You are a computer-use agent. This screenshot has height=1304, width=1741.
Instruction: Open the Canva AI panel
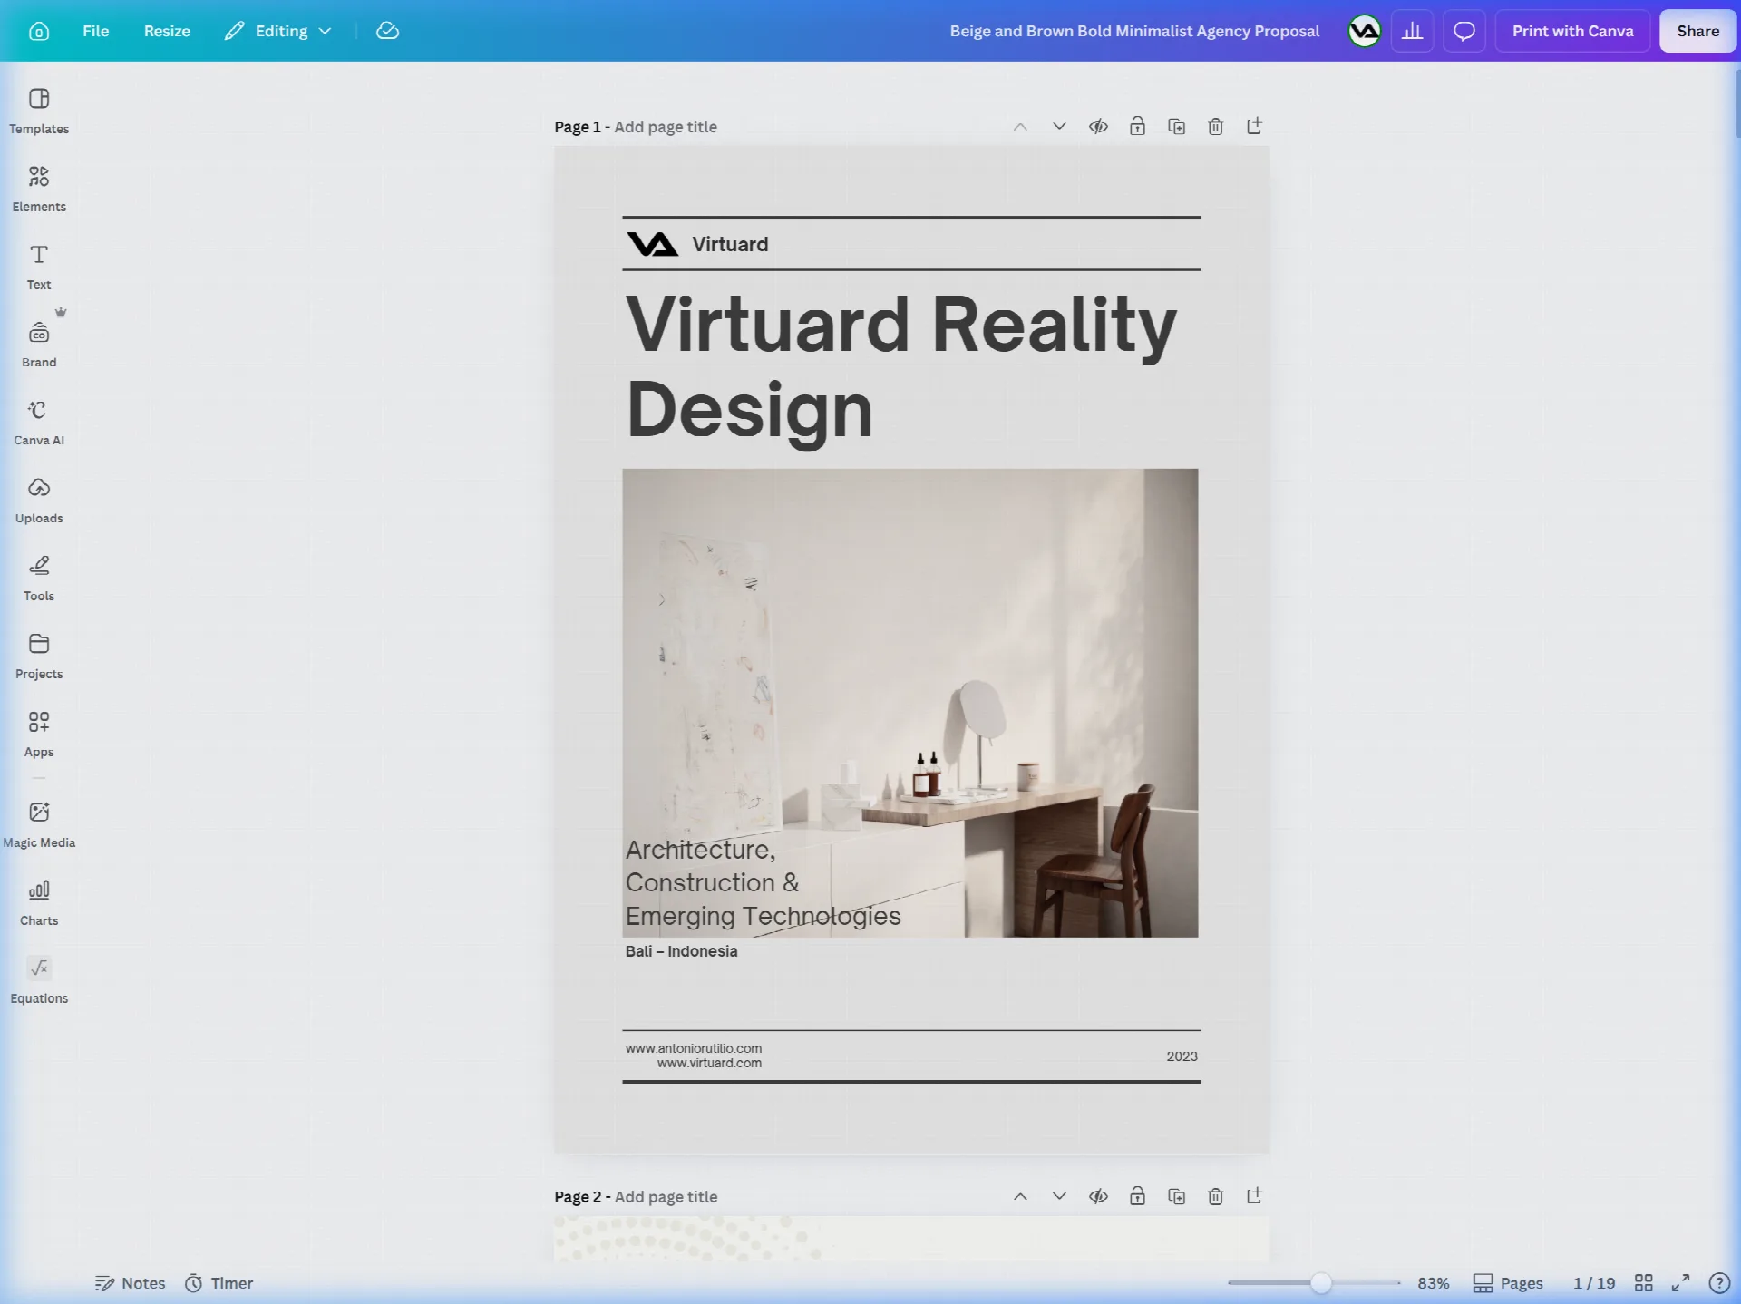[x=39, y=423]
